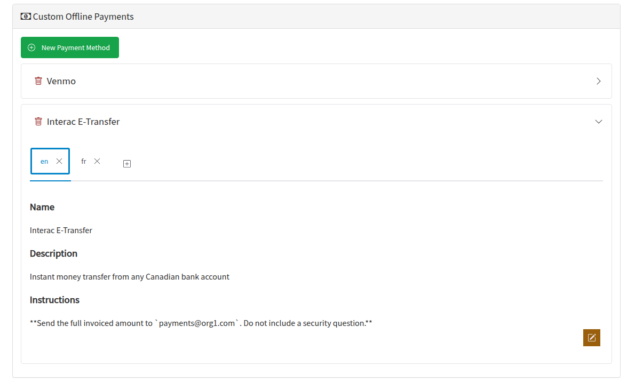Click the Description field label
627x382 pixels.
[53, 253]
